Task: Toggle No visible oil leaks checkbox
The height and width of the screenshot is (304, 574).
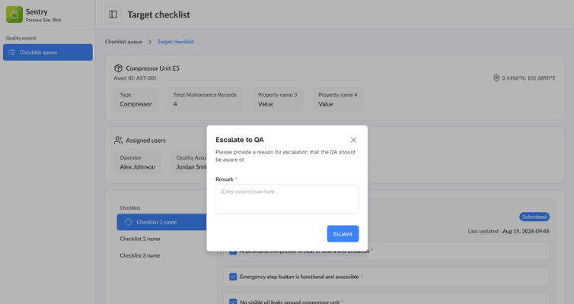Action: point(233,302)
